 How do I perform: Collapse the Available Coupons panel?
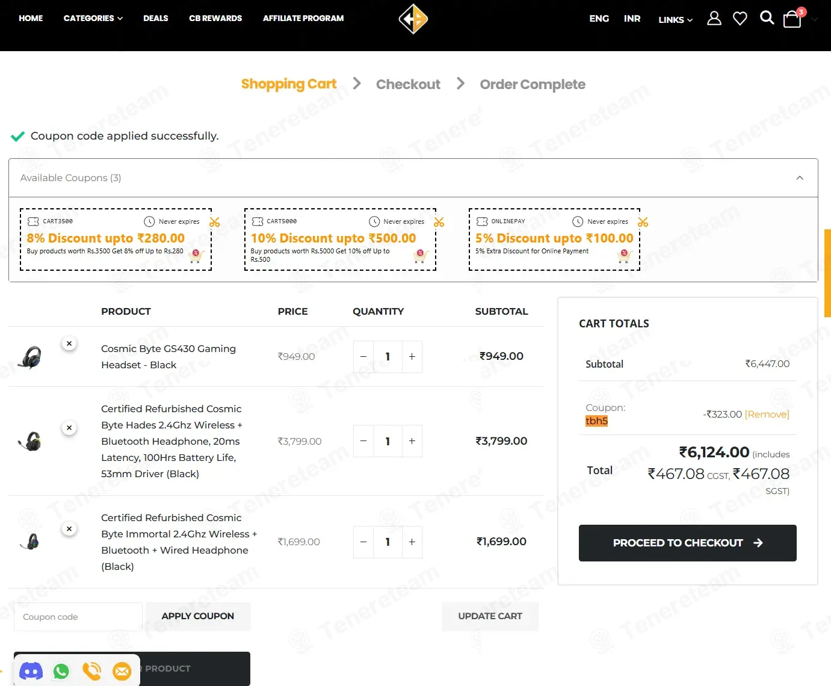pos(800,178)
